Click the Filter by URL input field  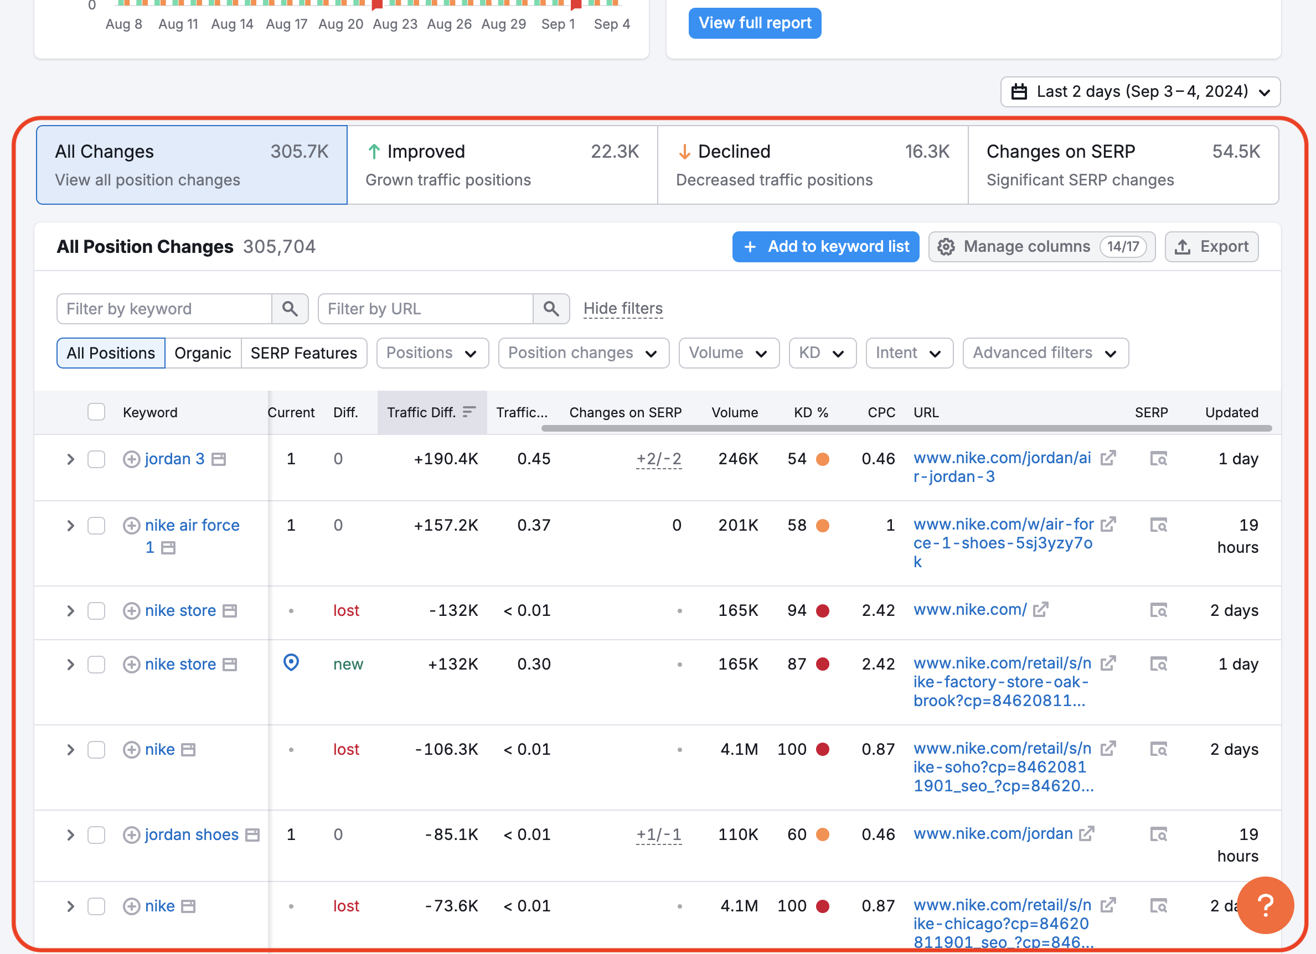click(x=425, y=309)
